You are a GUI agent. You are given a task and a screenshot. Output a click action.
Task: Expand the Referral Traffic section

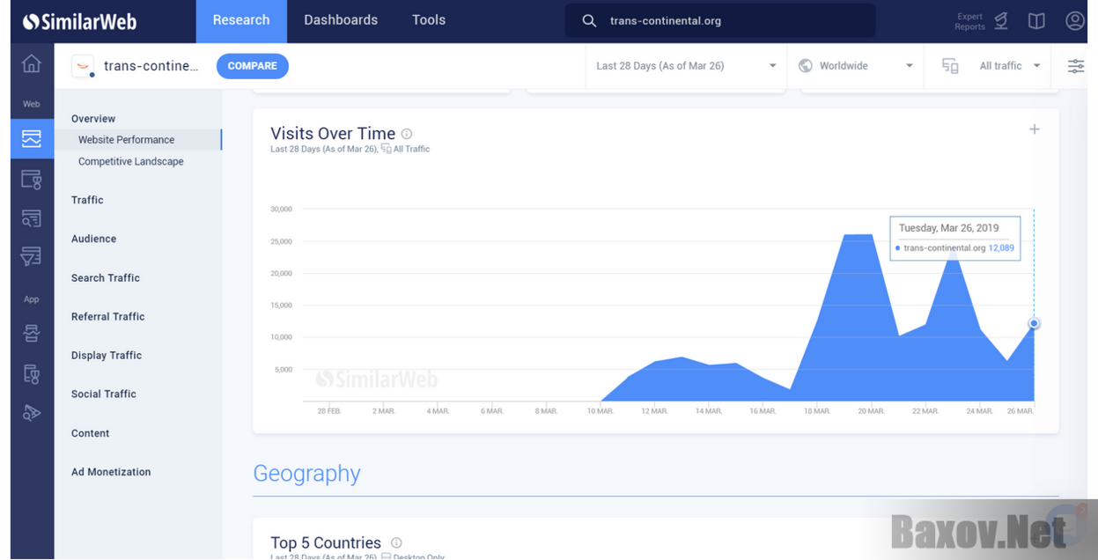tap(108, 317)
